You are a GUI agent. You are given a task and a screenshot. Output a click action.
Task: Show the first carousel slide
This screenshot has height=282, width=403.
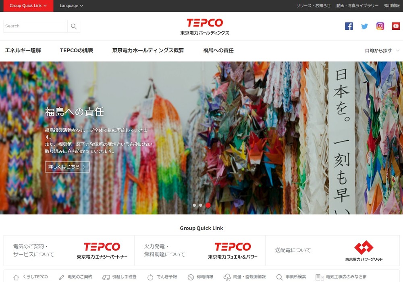pos(194,205)
